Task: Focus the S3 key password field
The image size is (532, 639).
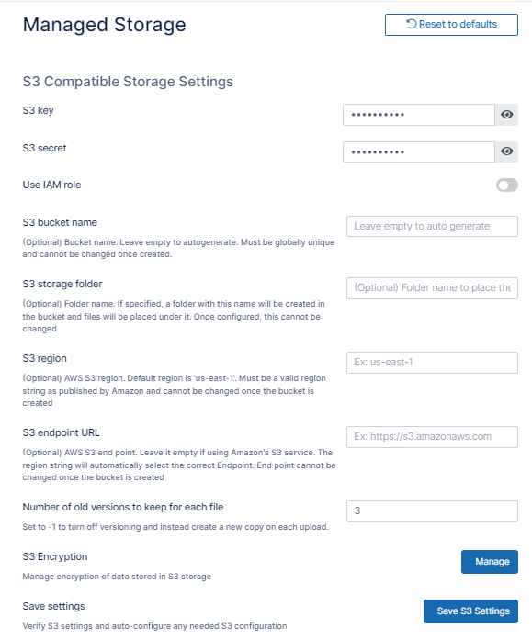Action: click(419, 115)
